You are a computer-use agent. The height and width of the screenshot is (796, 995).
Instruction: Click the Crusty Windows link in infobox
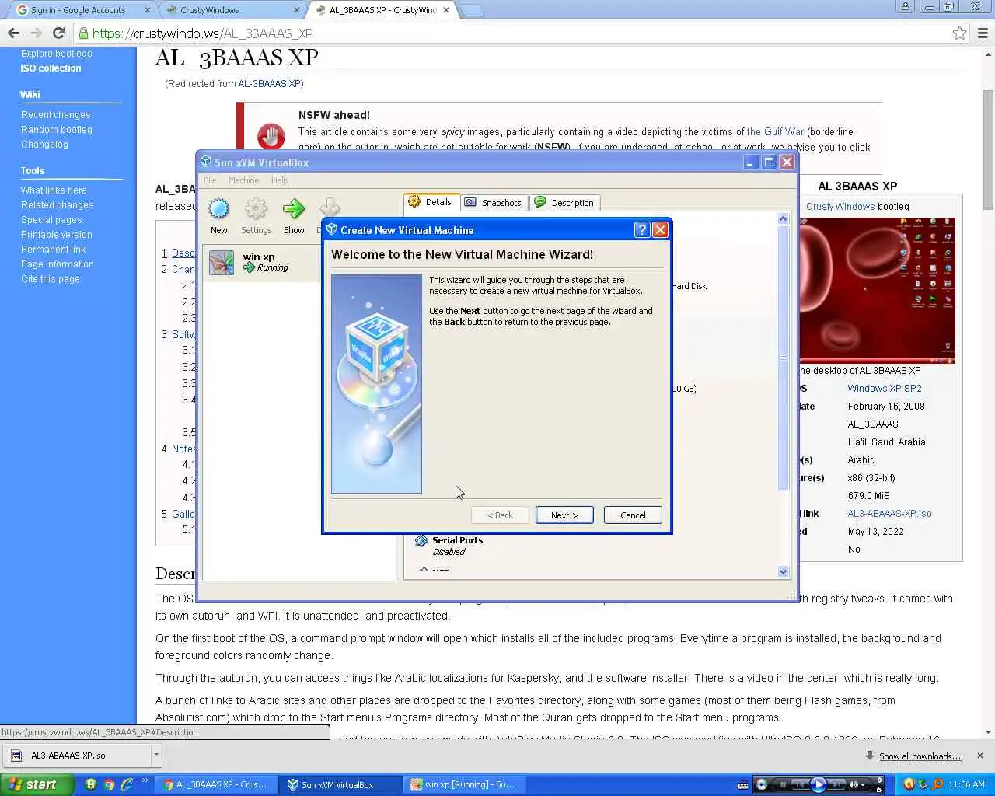(x=840, y=207)
